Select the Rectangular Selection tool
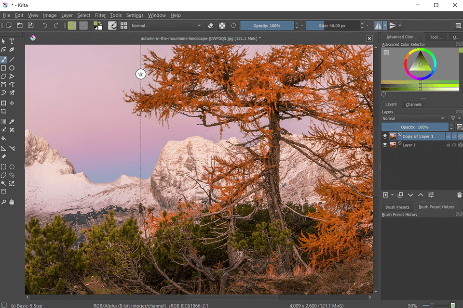Image resolution: width=463 pixels, height=308 pixels. tap(3, 167)
